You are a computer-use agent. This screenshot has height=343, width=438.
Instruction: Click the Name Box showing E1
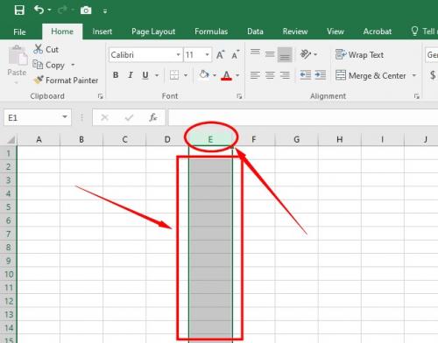click(32, 117)
